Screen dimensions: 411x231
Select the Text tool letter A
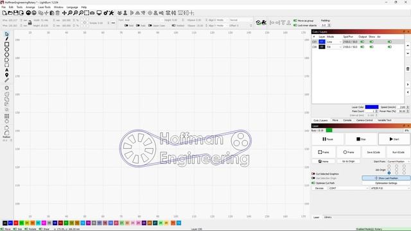(7, 70)
